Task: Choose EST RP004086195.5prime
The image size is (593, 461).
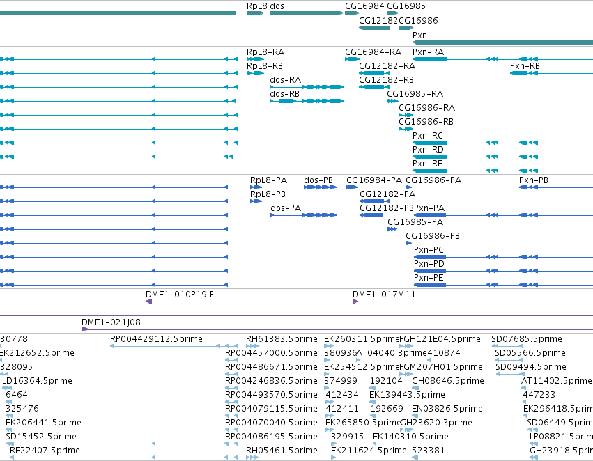Action: click(271, 437)
